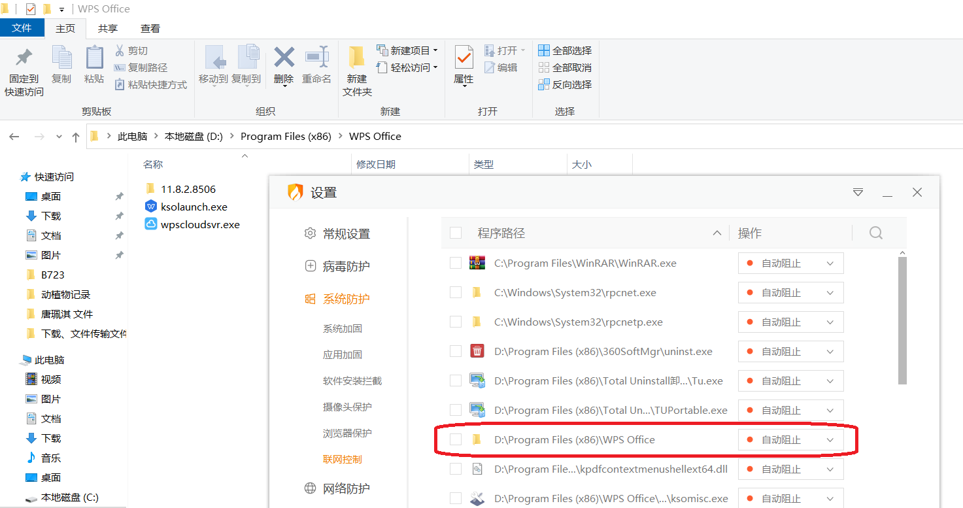This screenshot has height=508, width=963.
Task: Expand Virus protection (病毒防护) section
Action: [346, 266]
